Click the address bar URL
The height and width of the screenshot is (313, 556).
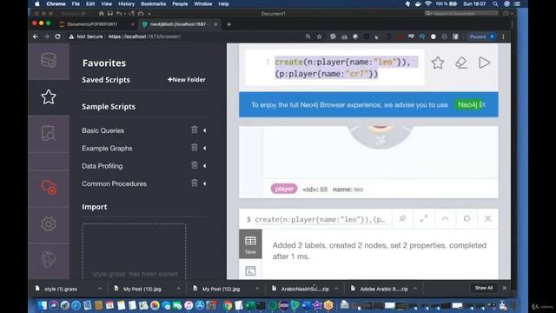click(x=145, y=37)
